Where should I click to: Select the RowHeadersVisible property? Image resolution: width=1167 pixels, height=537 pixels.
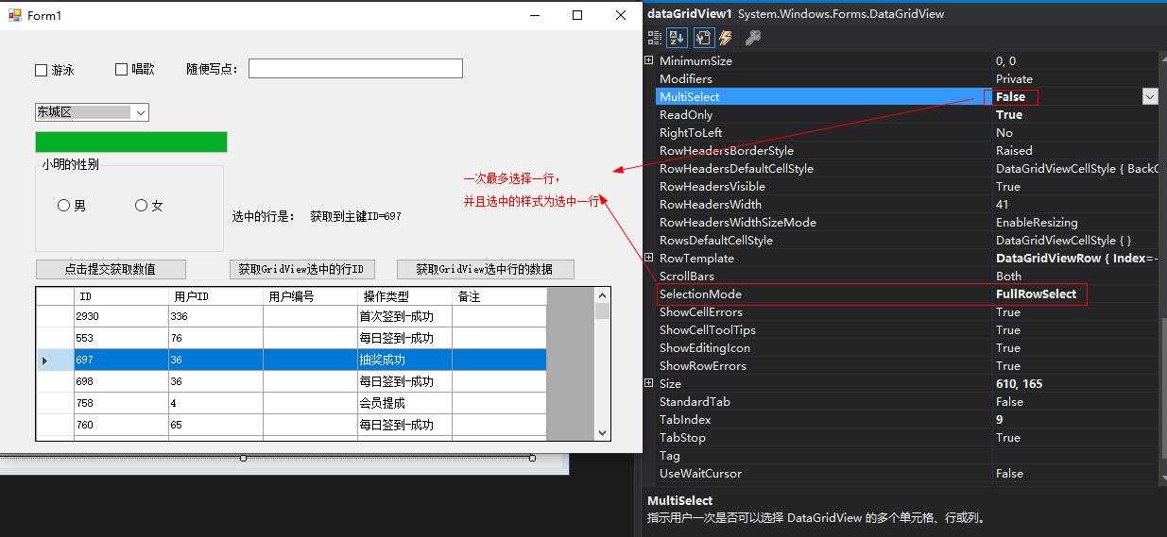907,186
